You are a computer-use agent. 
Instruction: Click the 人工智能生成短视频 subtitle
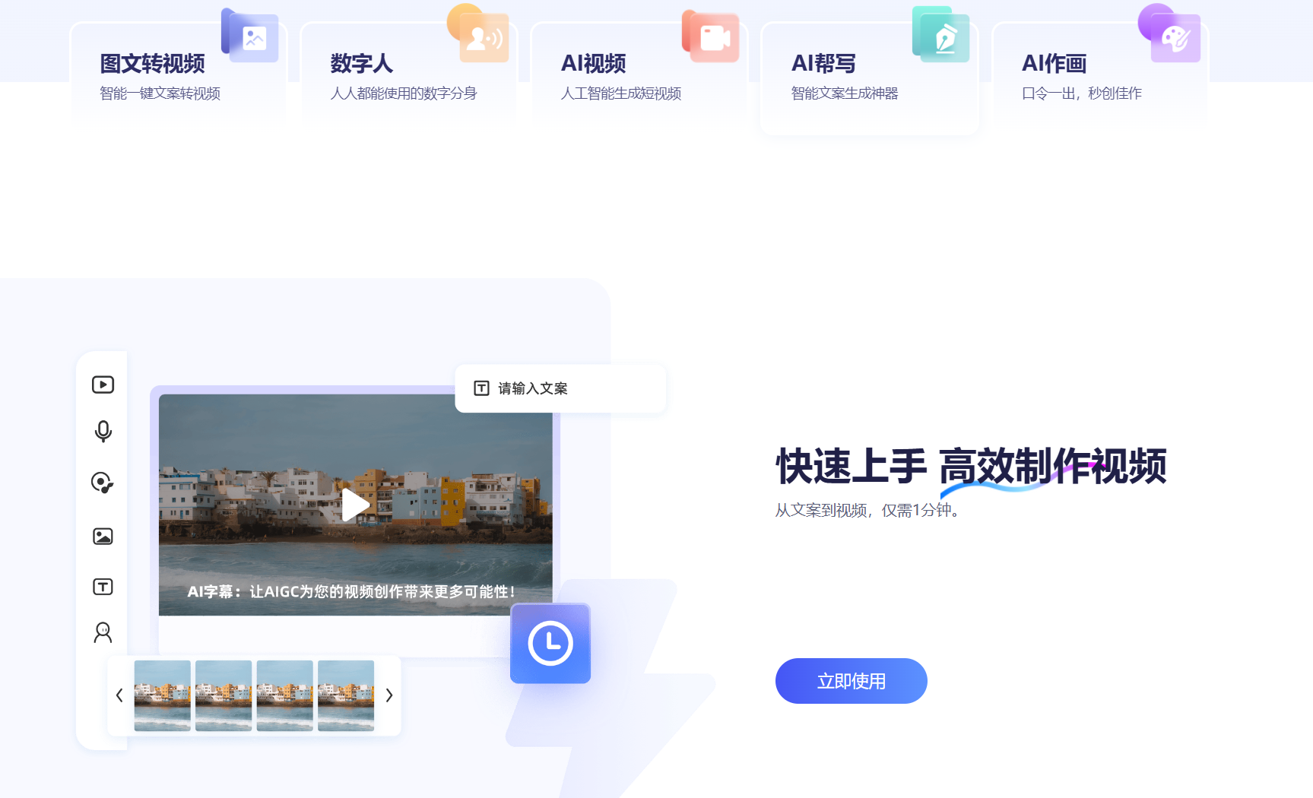(621, 93)
